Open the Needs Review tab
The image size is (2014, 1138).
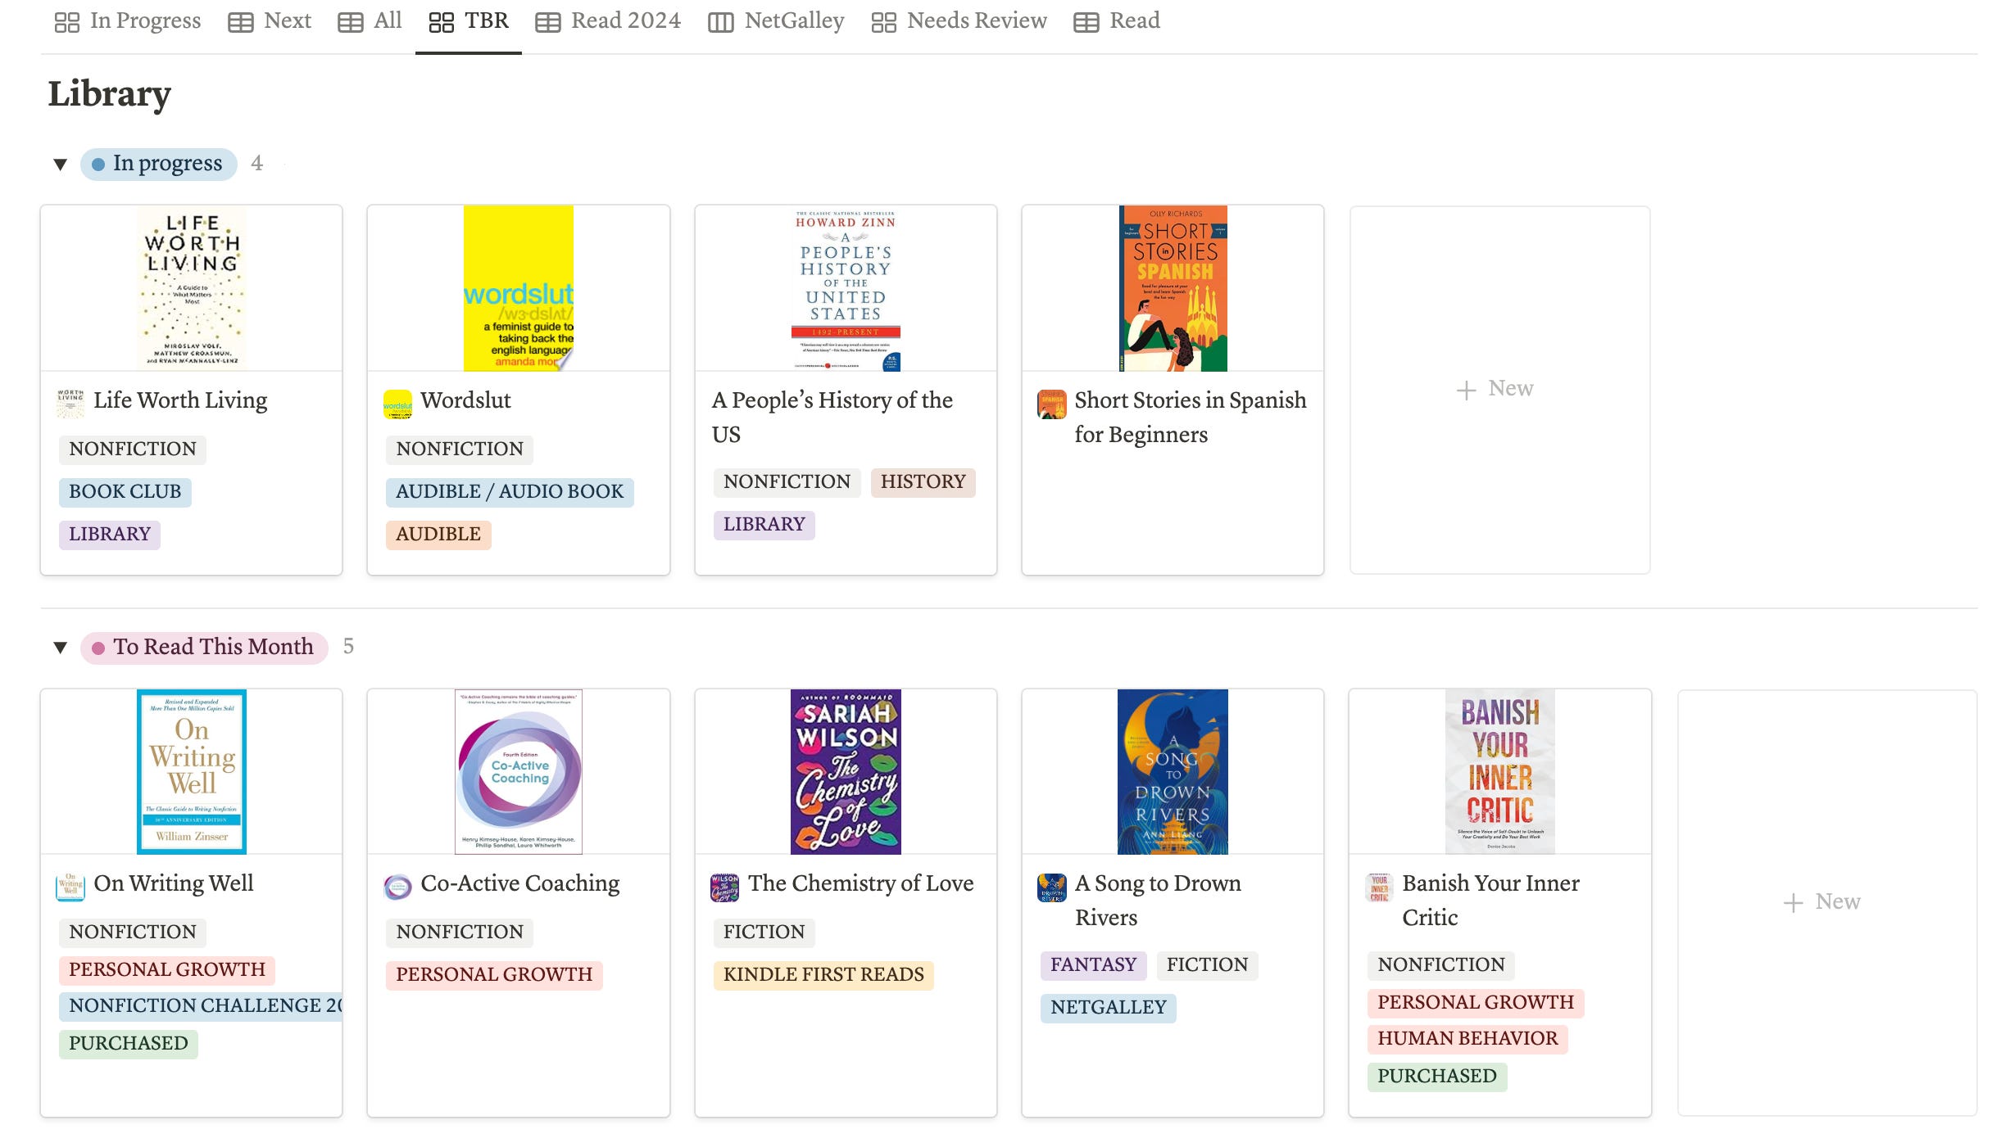pos(959,21)
